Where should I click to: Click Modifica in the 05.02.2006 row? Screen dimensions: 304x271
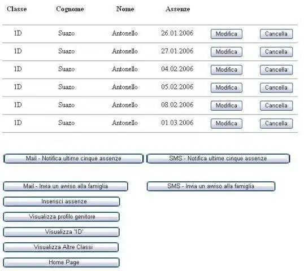(x=227, y=88)
